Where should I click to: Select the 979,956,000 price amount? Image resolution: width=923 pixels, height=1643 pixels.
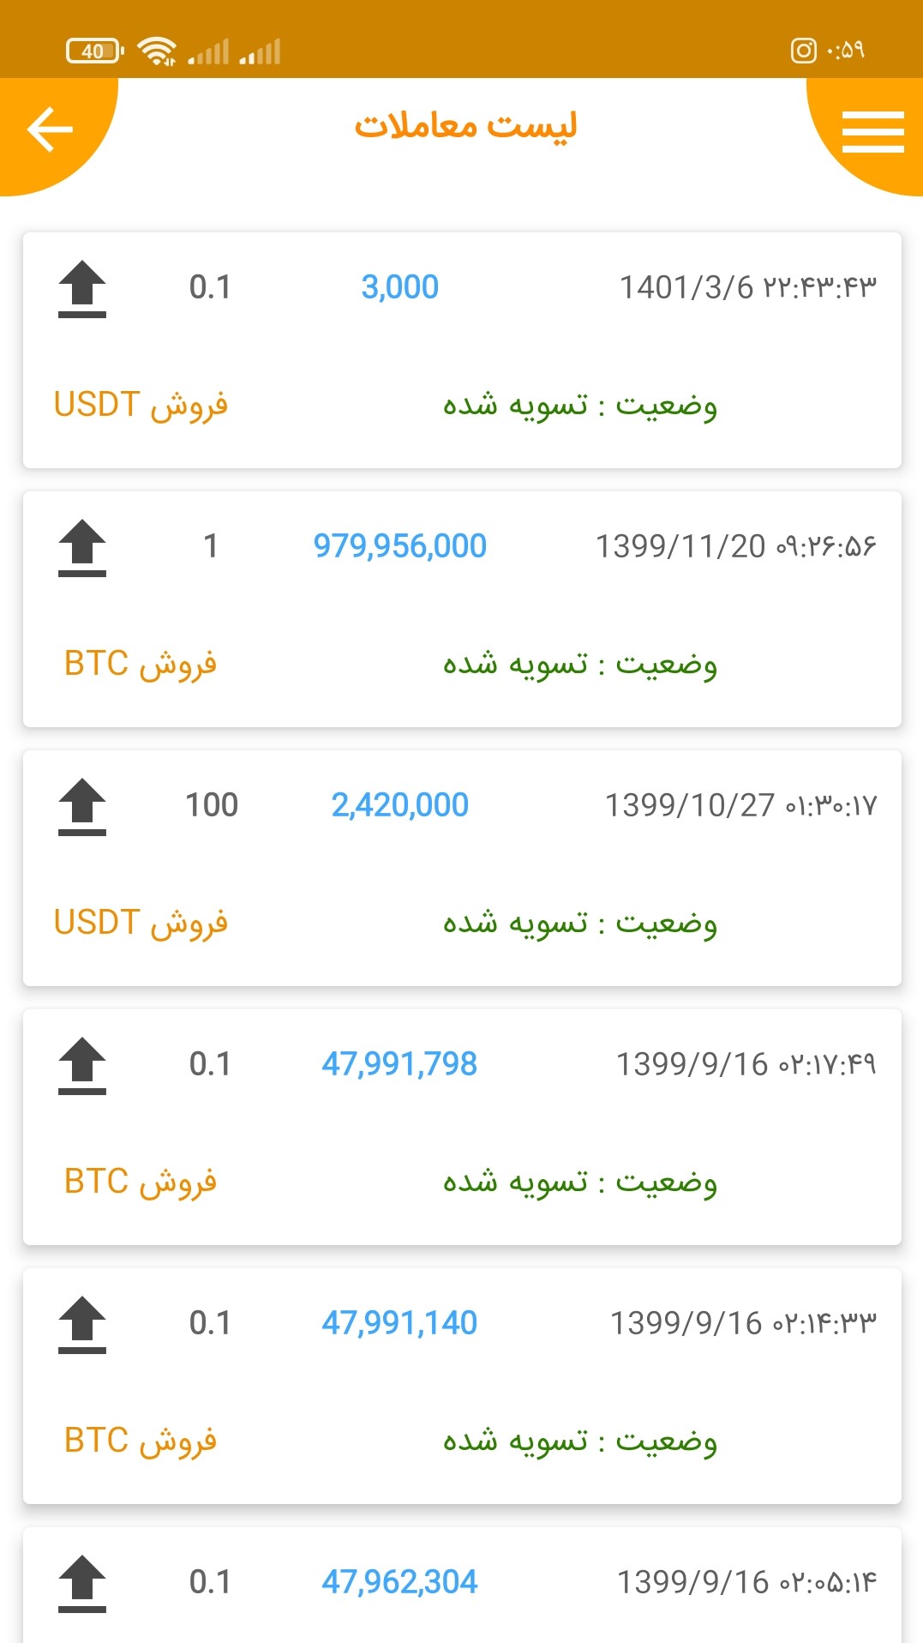(399, 546)
